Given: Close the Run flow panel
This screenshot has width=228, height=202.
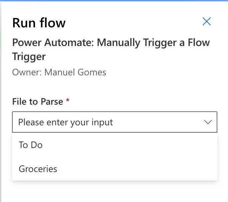Looking at the screenshot, I should [207, 22].
